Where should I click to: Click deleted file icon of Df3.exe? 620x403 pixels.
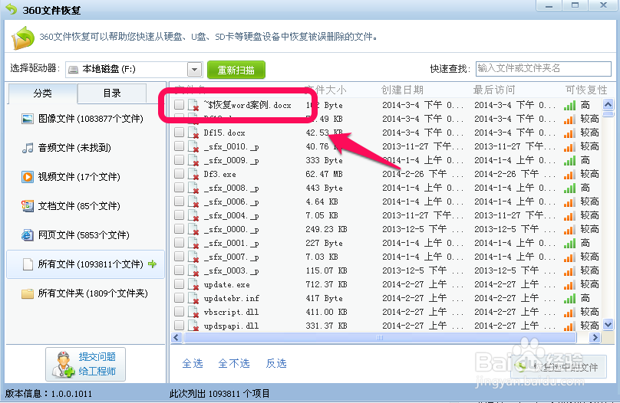pyautogui.click(x=193, y=174)
